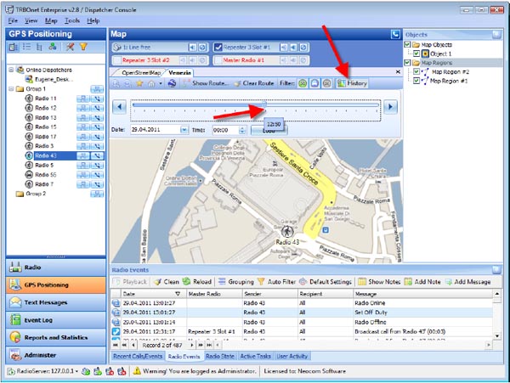Click the Clean button in Radio Events

167,282
